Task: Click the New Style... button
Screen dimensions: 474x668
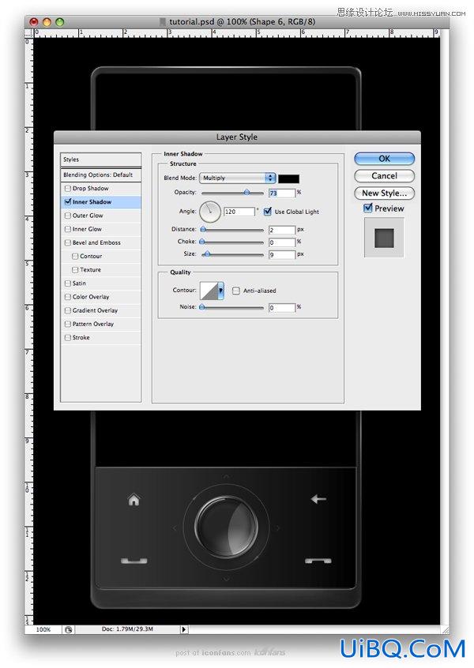Action: click(384, 193)
